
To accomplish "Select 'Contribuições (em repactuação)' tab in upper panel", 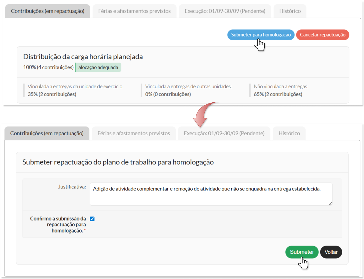I will tap(48, 11).
